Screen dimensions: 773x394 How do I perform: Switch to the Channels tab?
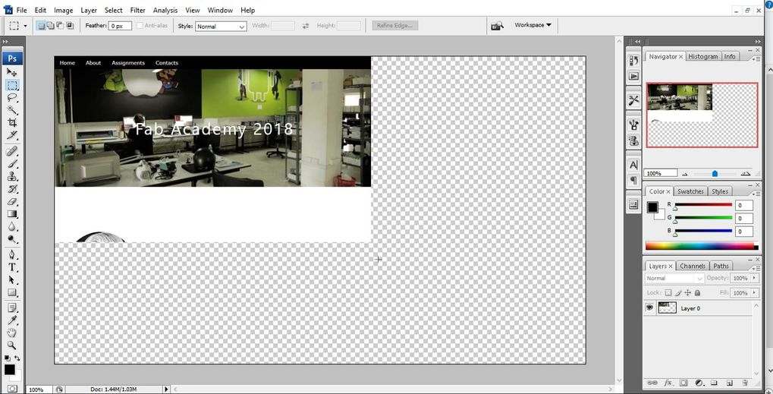click(x=692, y=266)
